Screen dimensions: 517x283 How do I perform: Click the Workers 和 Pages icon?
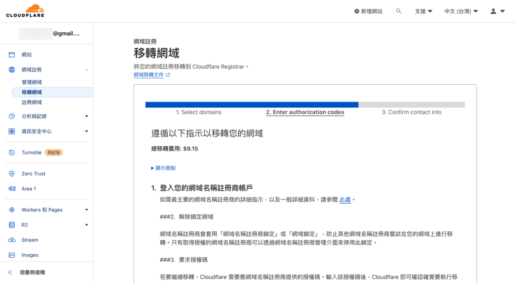(x=12, y=210)
